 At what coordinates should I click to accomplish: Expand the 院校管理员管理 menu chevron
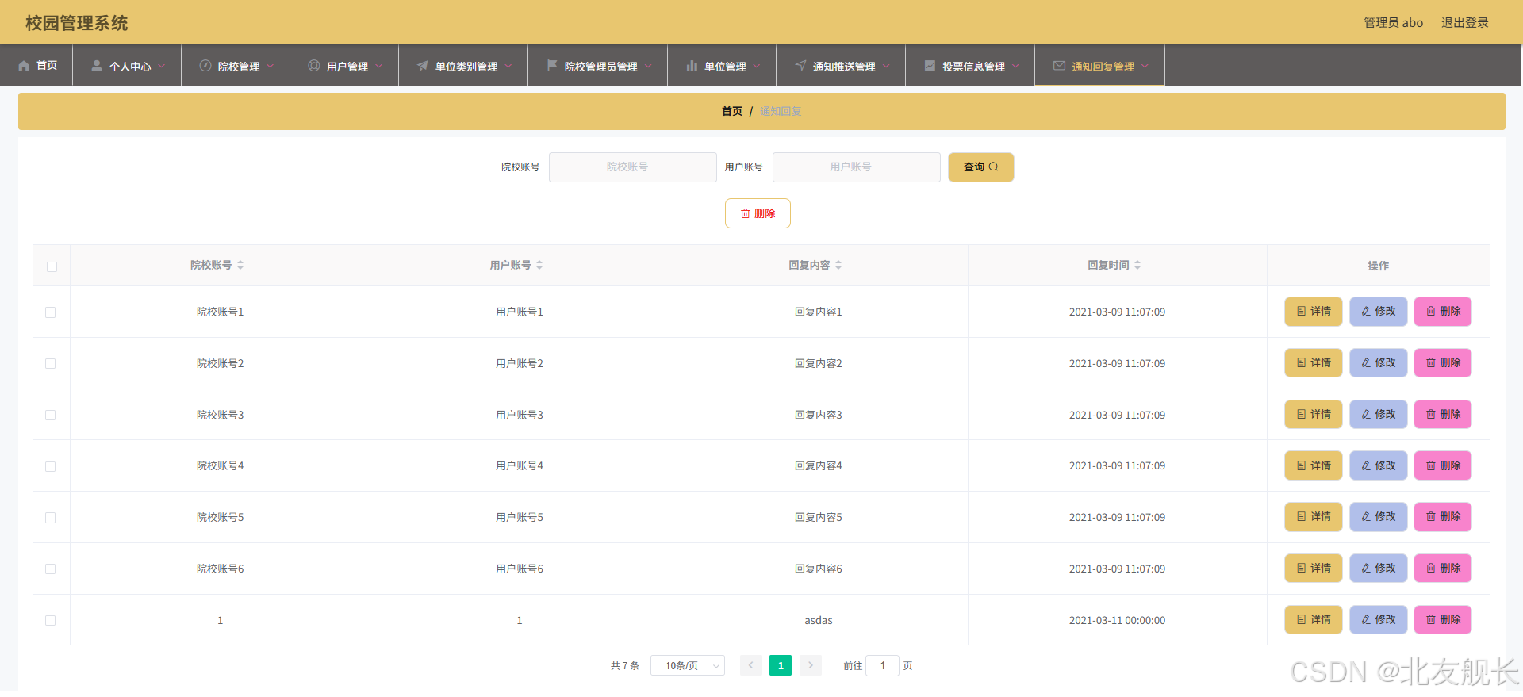(648, 67)
